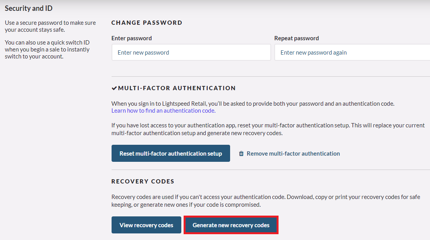Click the Change Password section heading
The width and height of the screenshot is (430, 240).
(x=147, y=23)
